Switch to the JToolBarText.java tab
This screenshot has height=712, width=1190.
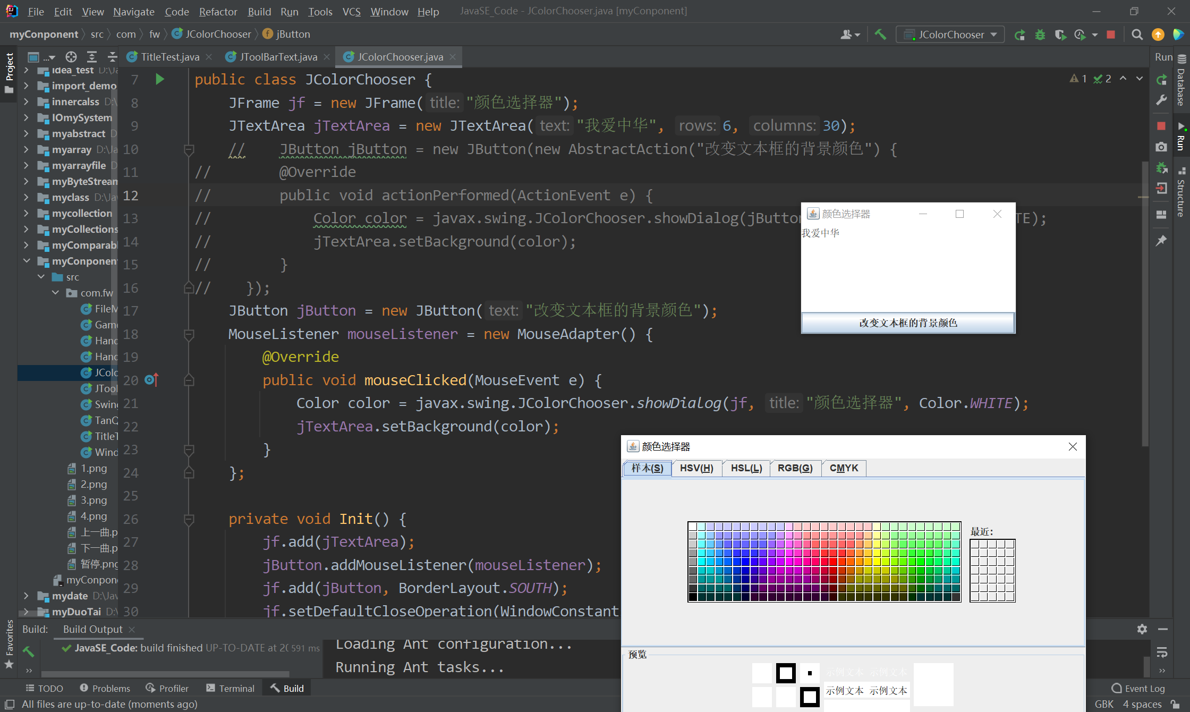(x=278, y=57)
